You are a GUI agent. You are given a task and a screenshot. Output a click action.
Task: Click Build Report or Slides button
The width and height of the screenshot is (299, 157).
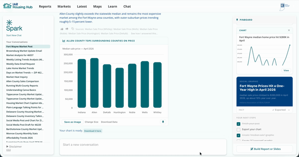coord(265,149)
